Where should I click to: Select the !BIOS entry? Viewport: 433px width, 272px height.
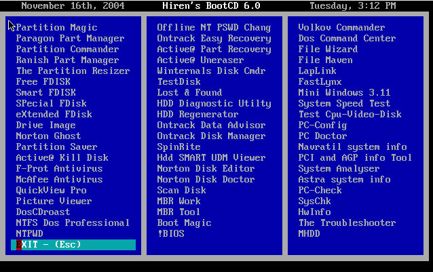tap(171, 233)
